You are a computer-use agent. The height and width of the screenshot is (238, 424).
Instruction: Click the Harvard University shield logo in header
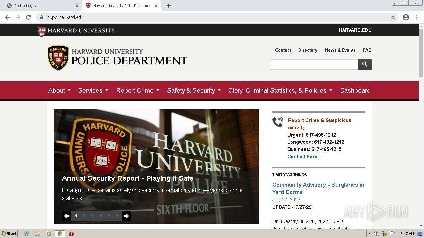pyautogui.click(x=42, y=32)
